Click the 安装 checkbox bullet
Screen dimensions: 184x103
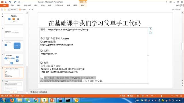[x=41, y=63]
